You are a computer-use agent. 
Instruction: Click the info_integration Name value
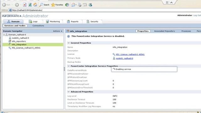click(x=120, y=47)
